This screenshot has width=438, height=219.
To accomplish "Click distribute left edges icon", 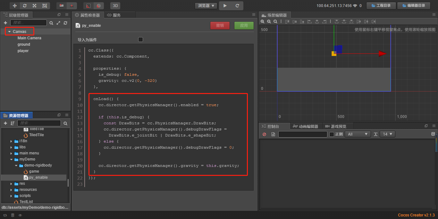I will click(359, 21).
